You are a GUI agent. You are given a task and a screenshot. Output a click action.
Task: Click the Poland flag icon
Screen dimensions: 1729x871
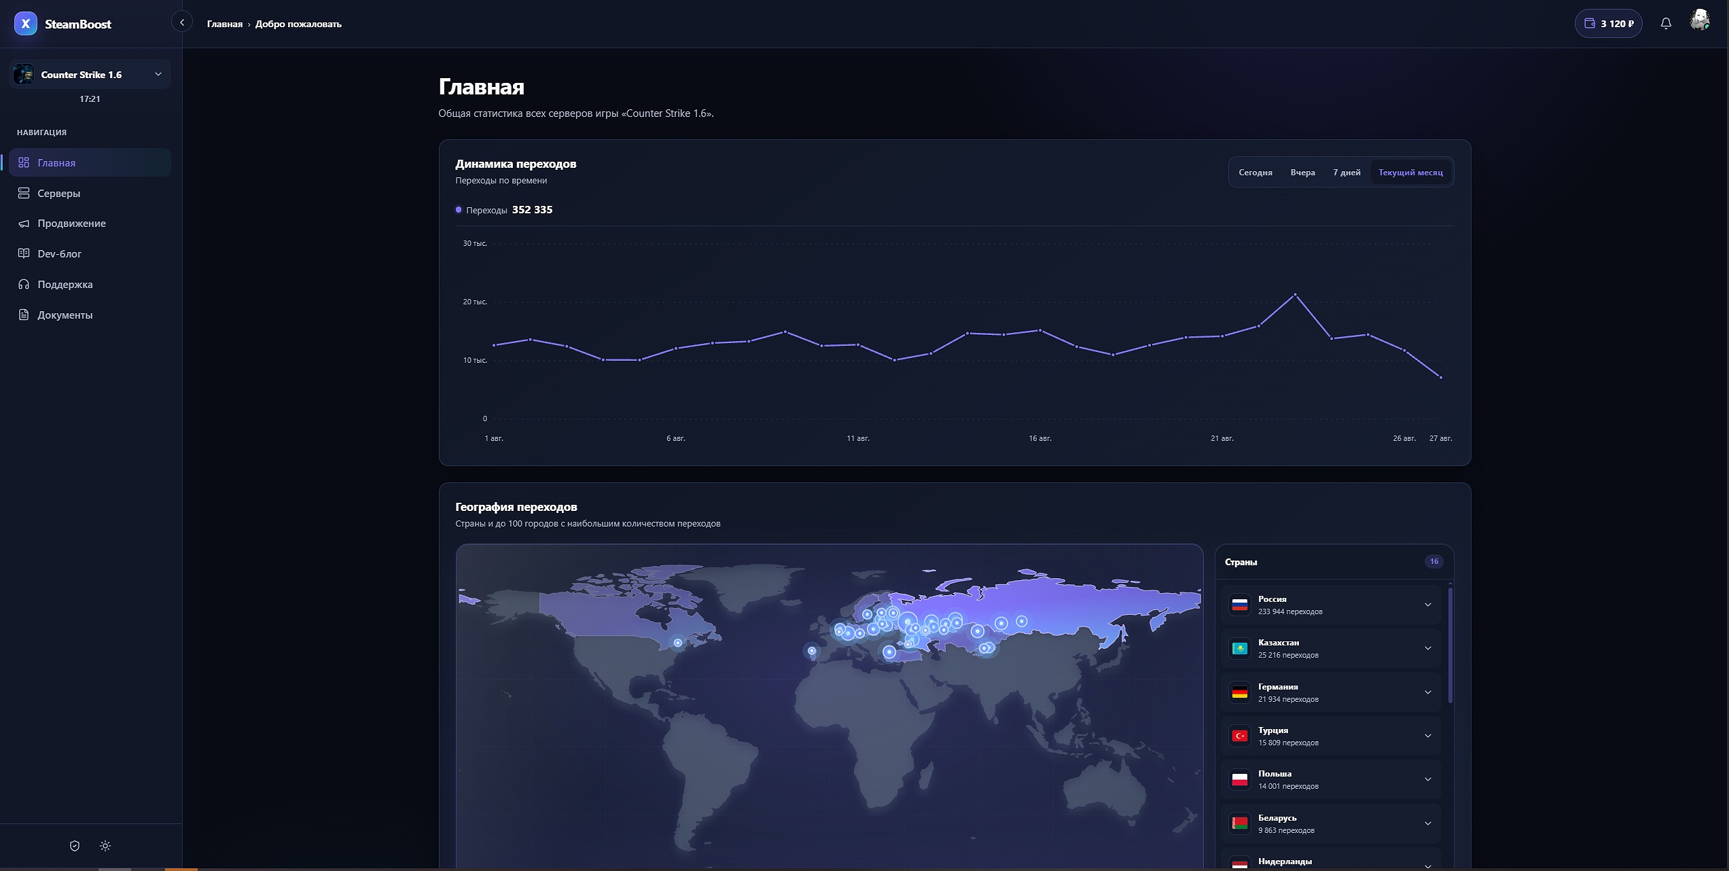click(1240, 779)
